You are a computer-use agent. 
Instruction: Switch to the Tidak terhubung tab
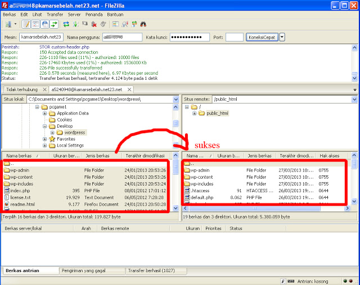click(22, 89)
